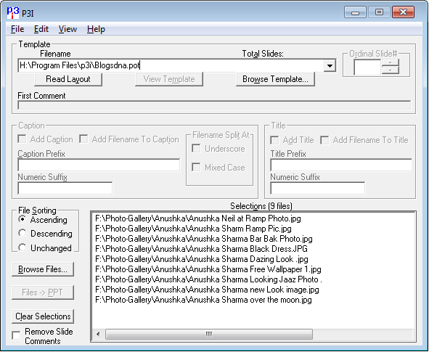This screenshot has height=352, width=429.
Task: Select 'Anushka Sharma Looking Jaaz Photo' entry
Action: pos(209,279)
